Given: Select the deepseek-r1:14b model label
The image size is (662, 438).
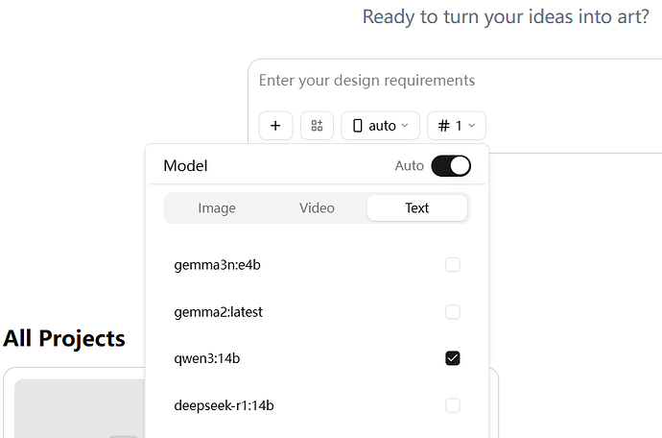Looking at the screenshot, I should (x=224, y=405).
